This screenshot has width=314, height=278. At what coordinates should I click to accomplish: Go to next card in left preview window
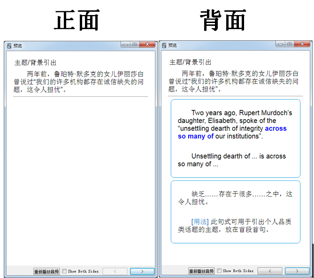tap(142, 271)
